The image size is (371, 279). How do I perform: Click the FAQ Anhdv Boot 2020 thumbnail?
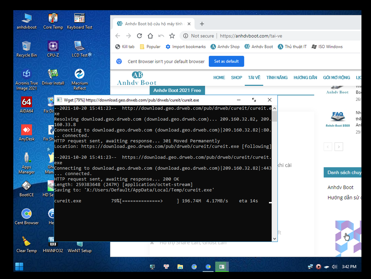338,120
